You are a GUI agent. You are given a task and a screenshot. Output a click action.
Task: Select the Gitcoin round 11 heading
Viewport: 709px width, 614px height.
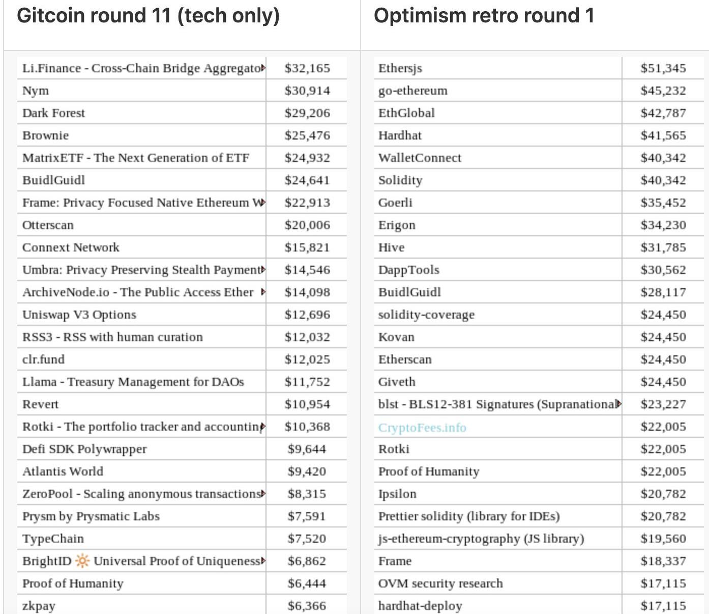pos(148,16)
